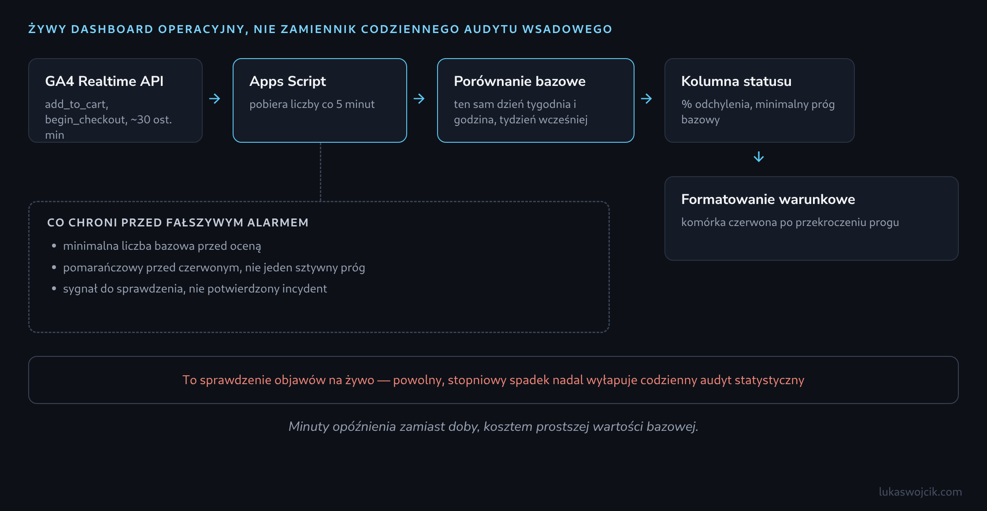Select the 'Formatowanie warunkowe' card heading
Image resolution: width=987 pixels, height=511 pixels.
(x=768, y=200)
